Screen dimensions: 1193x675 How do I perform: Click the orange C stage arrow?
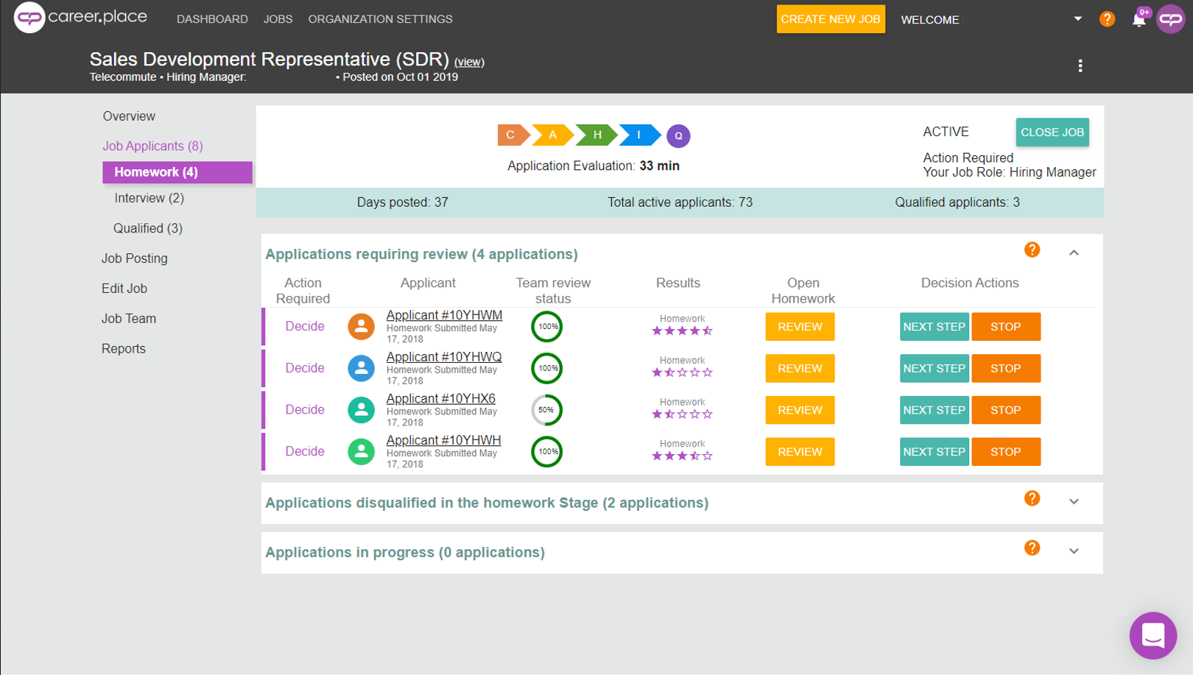(x=513, y=135)
